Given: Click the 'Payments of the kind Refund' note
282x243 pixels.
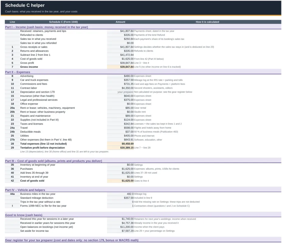Looking at the screenshot, I should pyautogui.click(x=149, y=35).
